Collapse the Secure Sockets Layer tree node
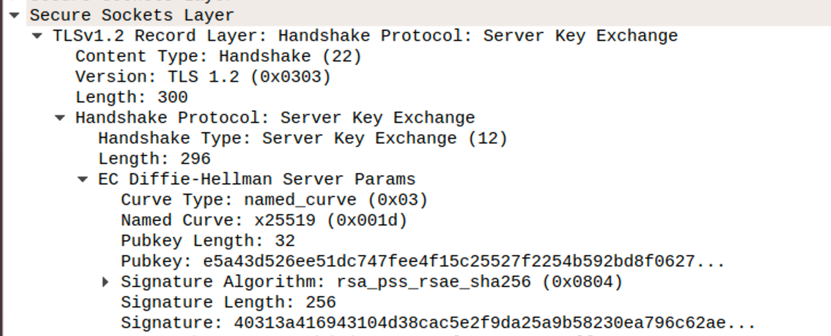 coord(16,15)
